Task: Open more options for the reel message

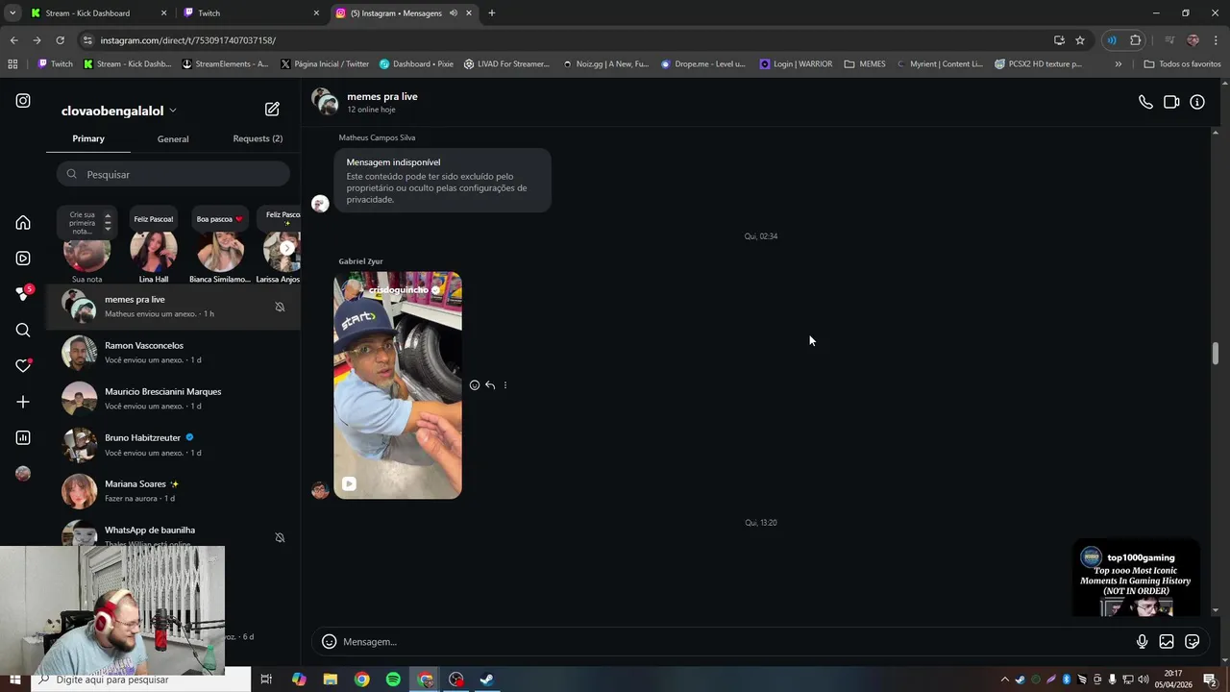Action: pyautogui.click(x=505, y=385)
